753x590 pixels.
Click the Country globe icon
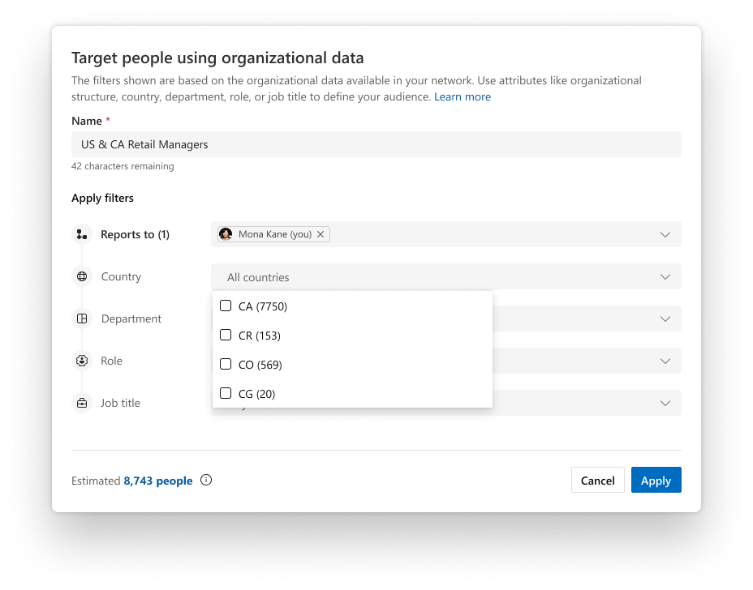click(x=81, y=276)
